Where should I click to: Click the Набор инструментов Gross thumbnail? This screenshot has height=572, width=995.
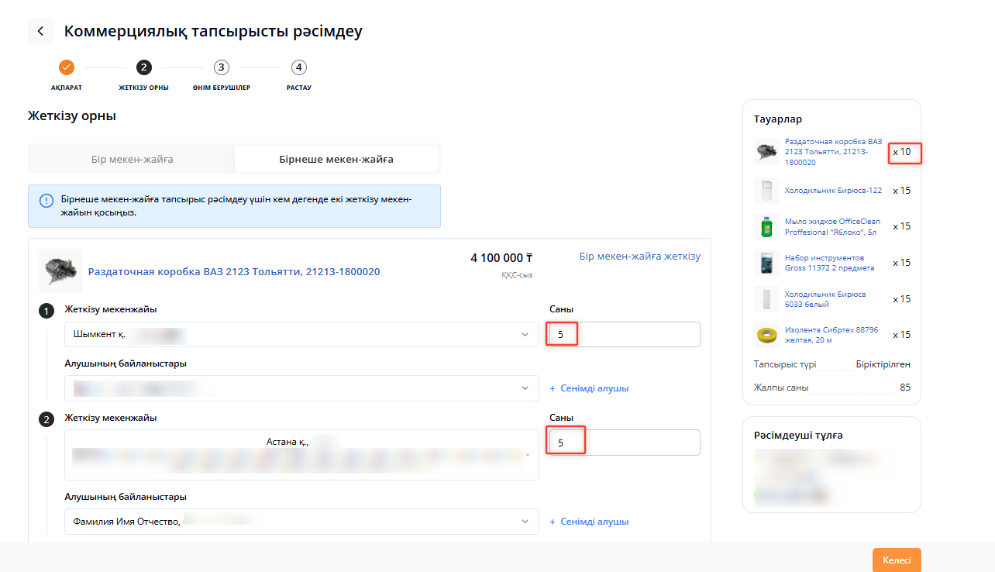pyautogui.click(x=766, y=263)
